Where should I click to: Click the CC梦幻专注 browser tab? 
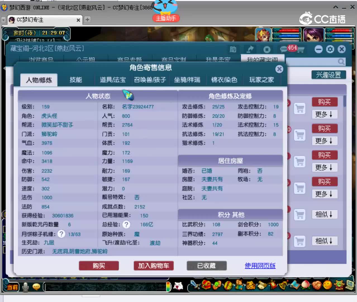pyautogui.click(x=45, y=20)
